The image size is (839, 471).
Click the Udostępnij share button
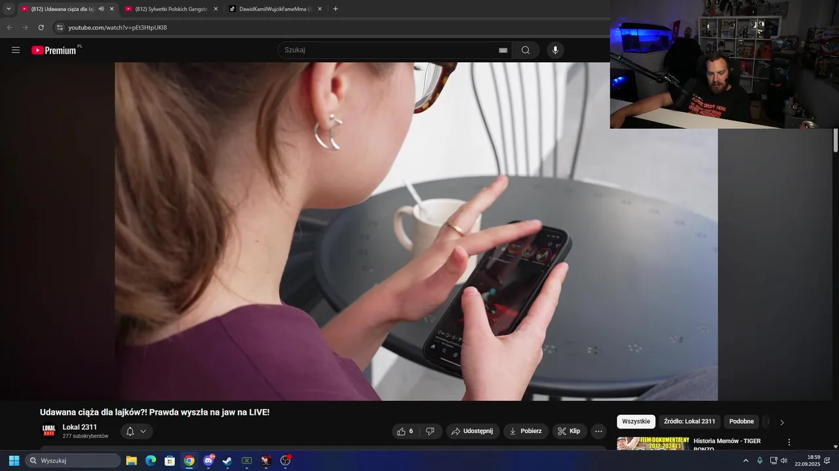(473, 431)
